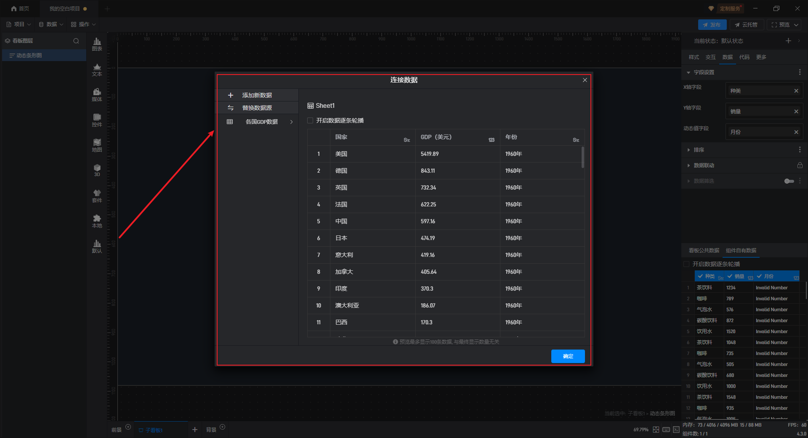The width and height of the screenshot is (808, 438).
Task: Open the 套件 kit component category
Action: [97, 196]
